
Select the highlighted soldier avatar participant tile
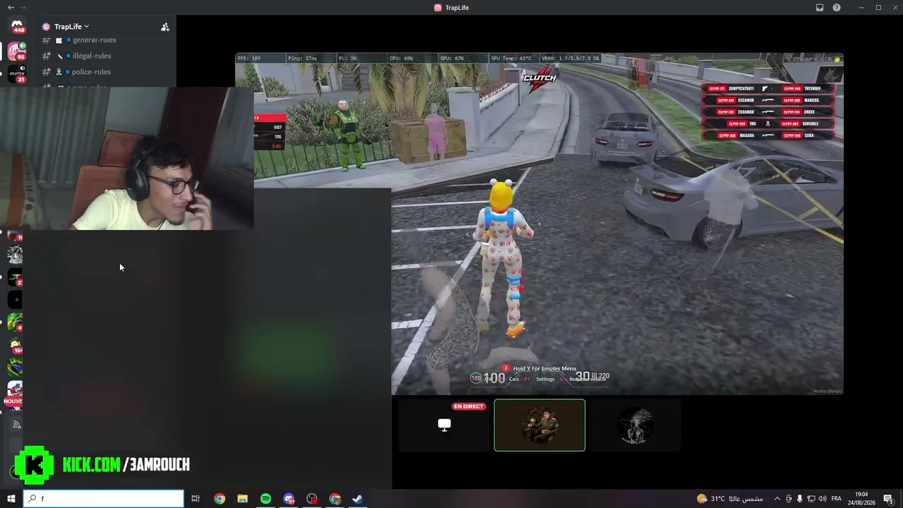540,425
